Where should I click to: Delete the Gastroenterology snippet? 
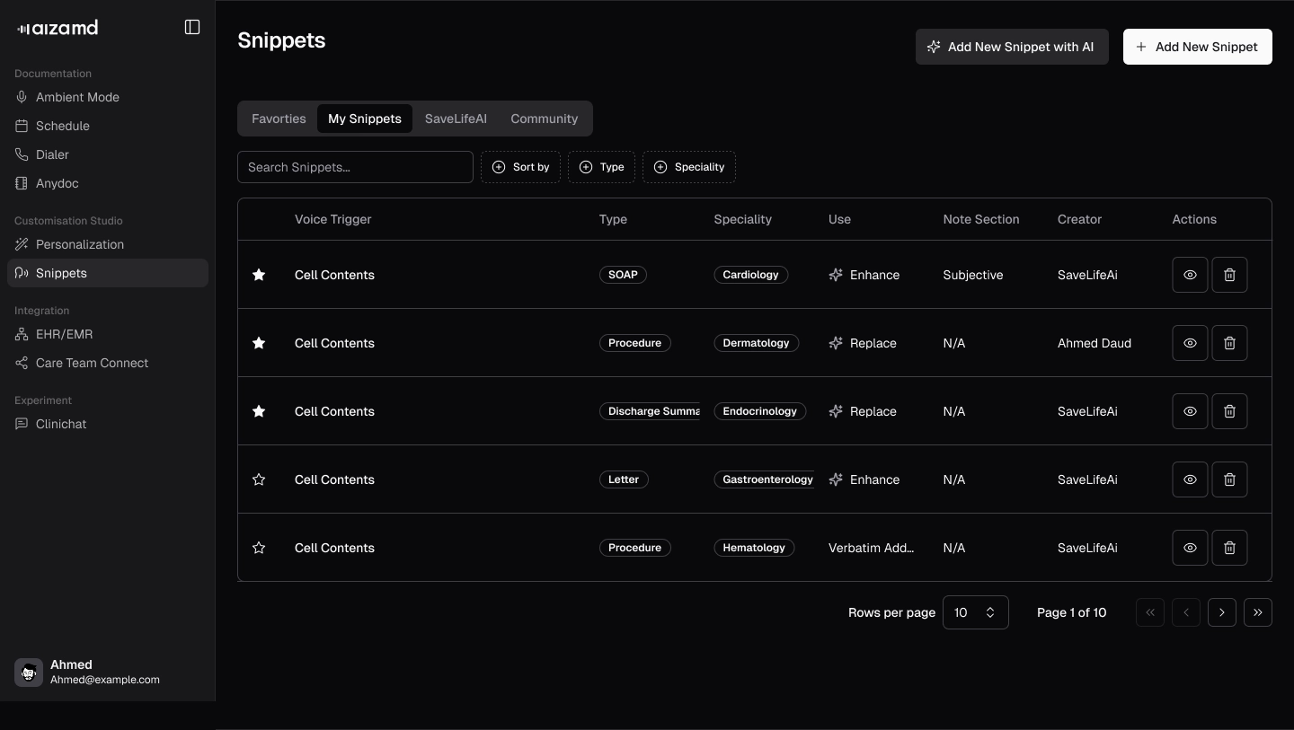[1229, 479]
